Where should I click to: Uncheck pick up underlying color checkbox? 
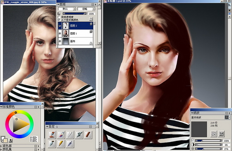coord(59,20)
